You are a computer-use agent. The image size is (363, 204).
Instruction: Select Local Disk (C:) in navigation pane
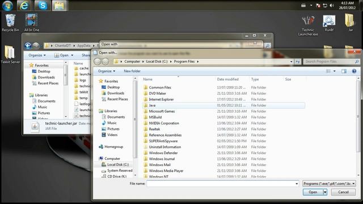(x=117, y=165)
